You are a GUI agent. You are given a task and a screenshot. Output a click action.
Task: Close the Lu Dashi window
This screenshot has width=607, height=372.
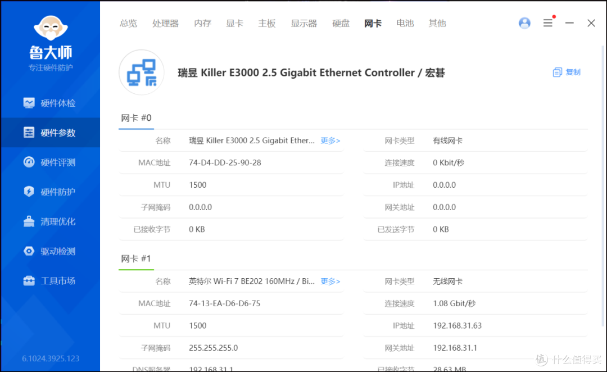(x=591, y=23)
